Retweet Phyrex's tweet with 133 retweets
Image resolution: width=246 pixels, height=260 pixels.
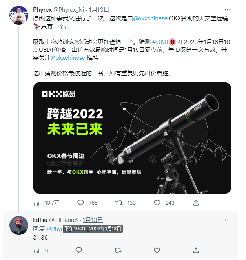tap(126, 203)
